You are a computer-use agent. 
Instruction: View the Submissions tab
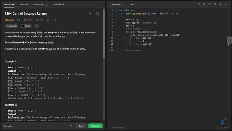point(58,4)
